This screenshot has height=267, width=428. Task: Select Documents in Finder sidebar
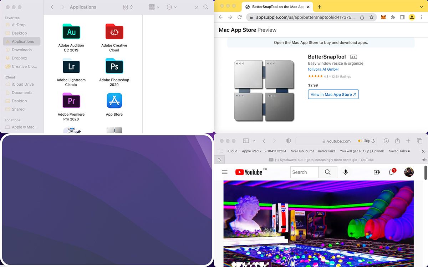click(21, 93)
